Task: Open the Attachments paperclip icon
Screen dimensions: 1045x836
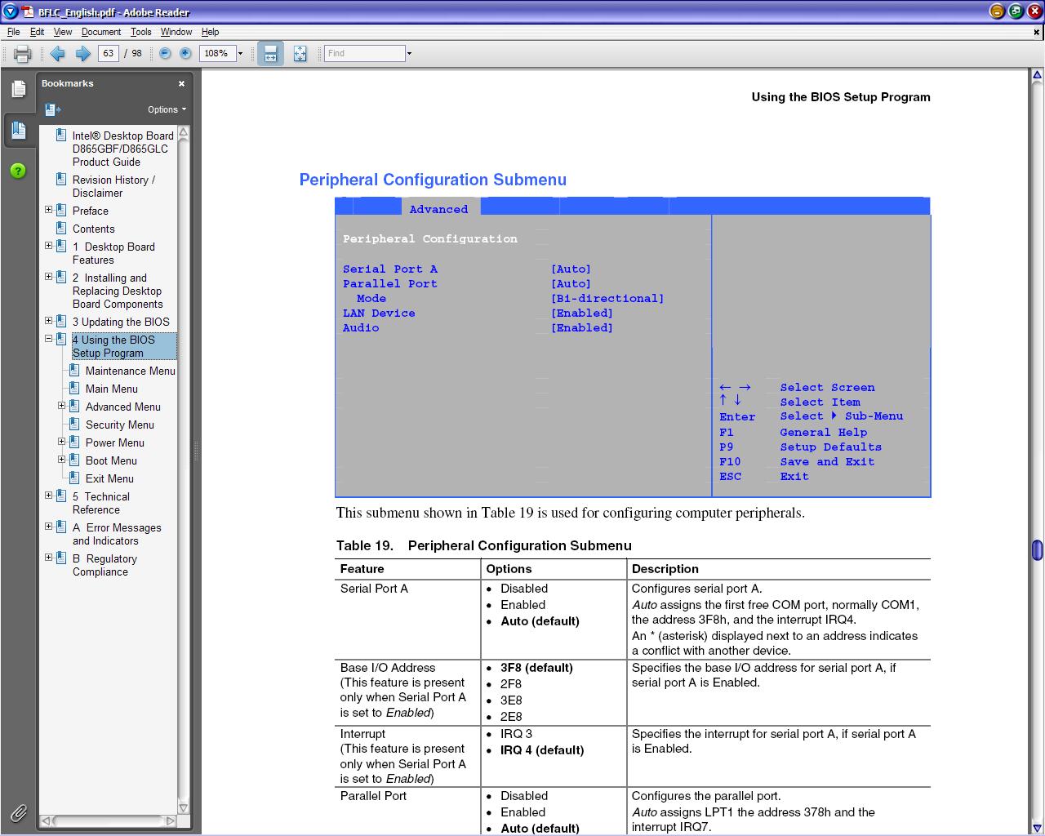Action: coord(18,813)
